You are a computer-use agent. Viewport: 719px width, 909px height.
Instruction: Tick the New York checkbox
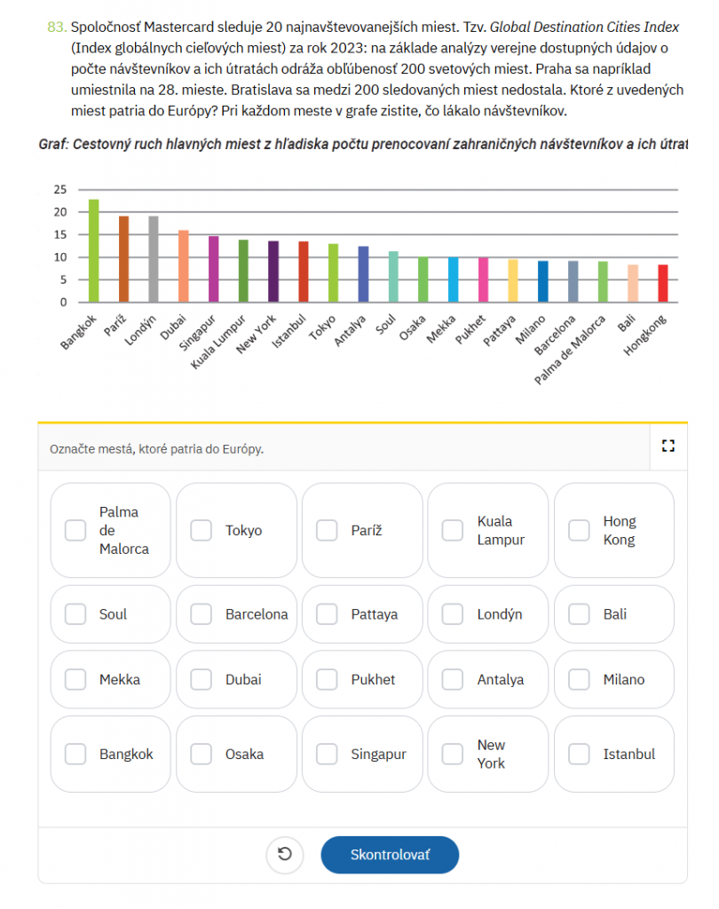453,754
